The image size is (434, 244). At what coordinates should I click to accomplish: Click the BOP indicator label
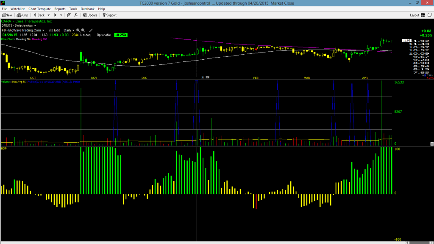(4, 149)
